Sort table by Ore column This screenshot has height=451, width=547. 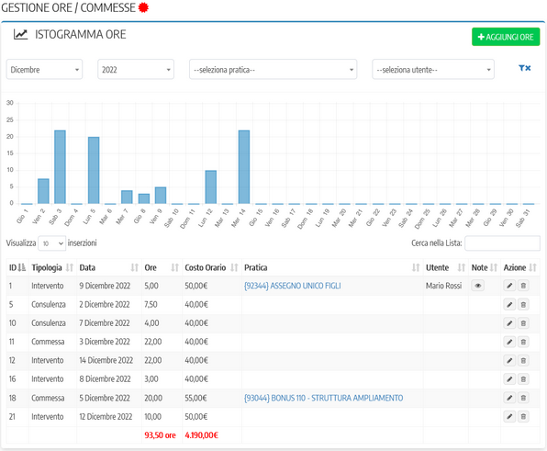pos(162,267)
